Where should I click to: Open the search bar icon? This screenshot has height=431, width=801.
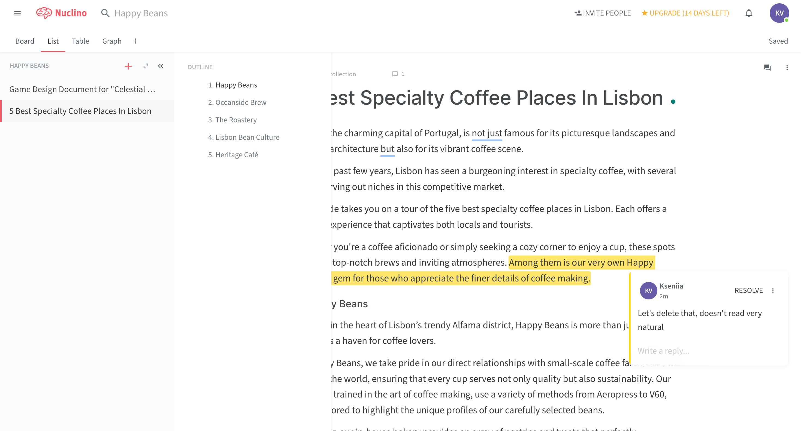[x=106, y=13]
